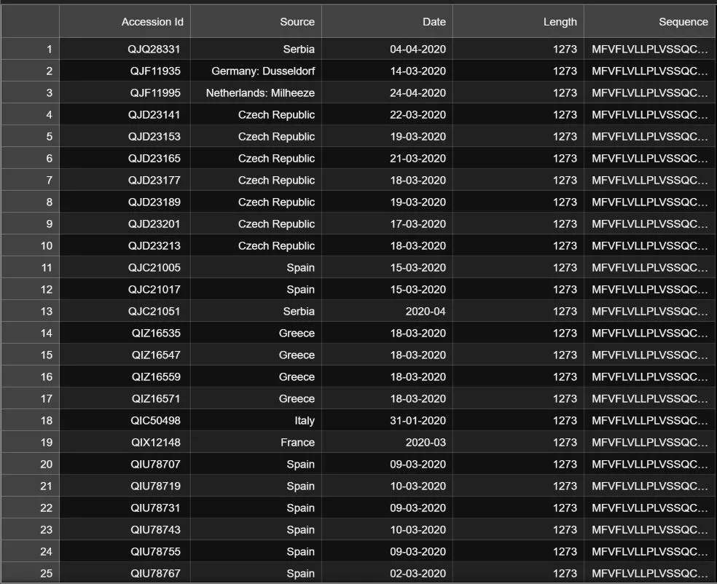
Task: Click accession cell QIU78767
Action: (125, 573)
